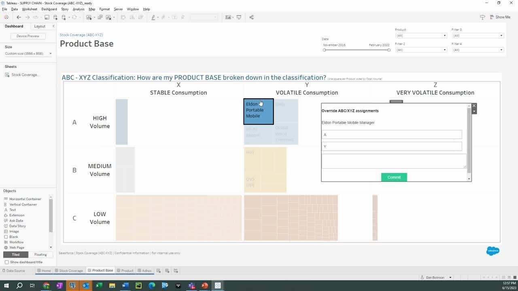
Task: Open the popup's more options caret below close
Action: tap(474, 111)
